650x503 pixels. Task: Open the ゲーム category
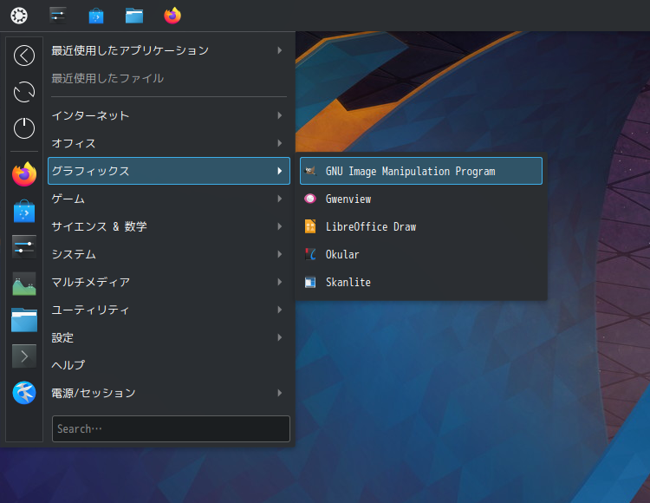(169, 199)
